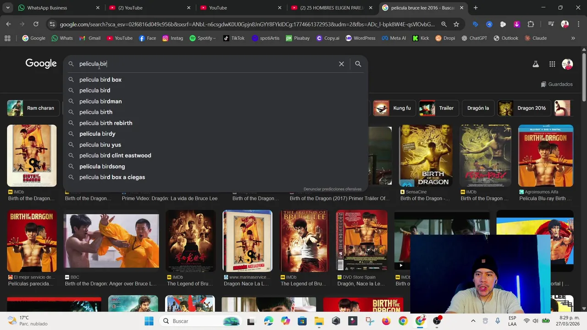The width and height of the screenshot is (587, 330).
Task: Select suggestion "pelicula biru yus"
Action: click(x=216, y=145)
